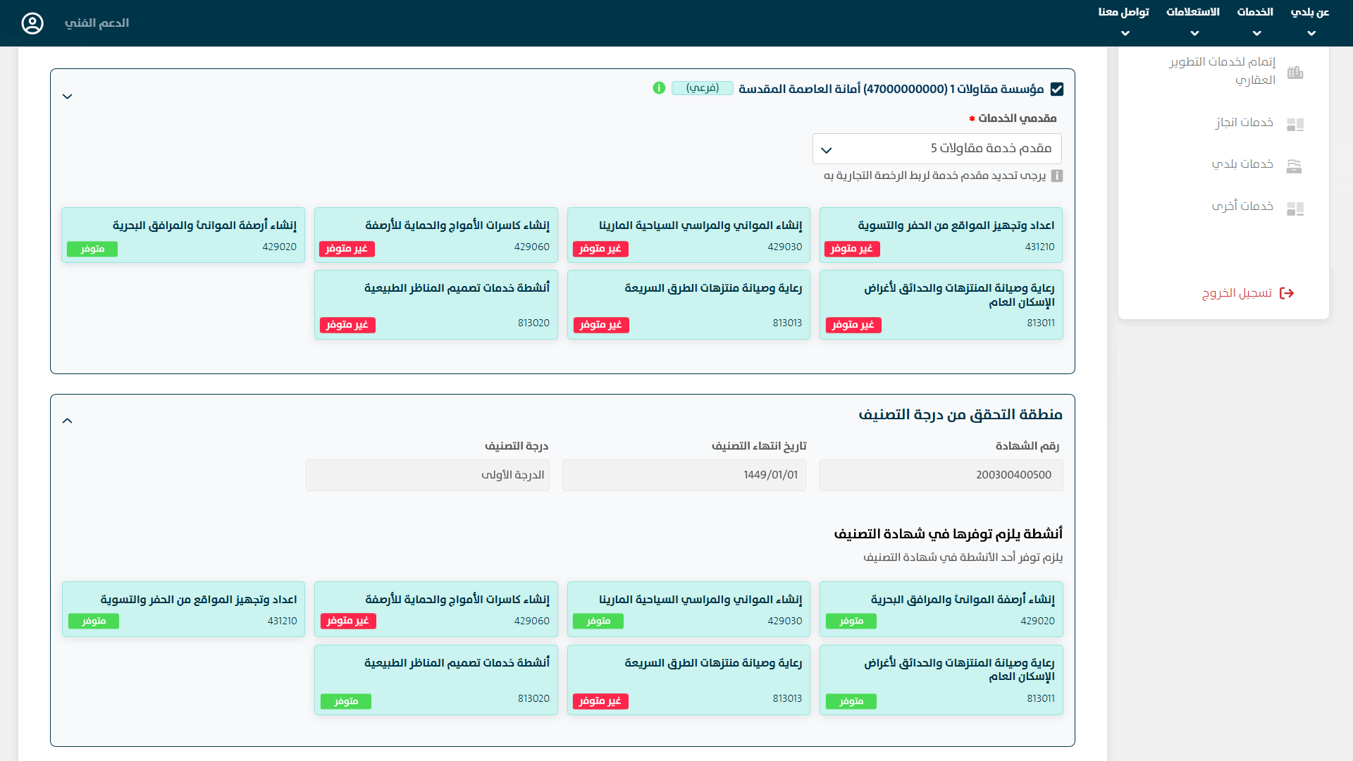
Task: Open the مقدم خدمة مقاولات 5 dropdown
Action: (937, 149)
